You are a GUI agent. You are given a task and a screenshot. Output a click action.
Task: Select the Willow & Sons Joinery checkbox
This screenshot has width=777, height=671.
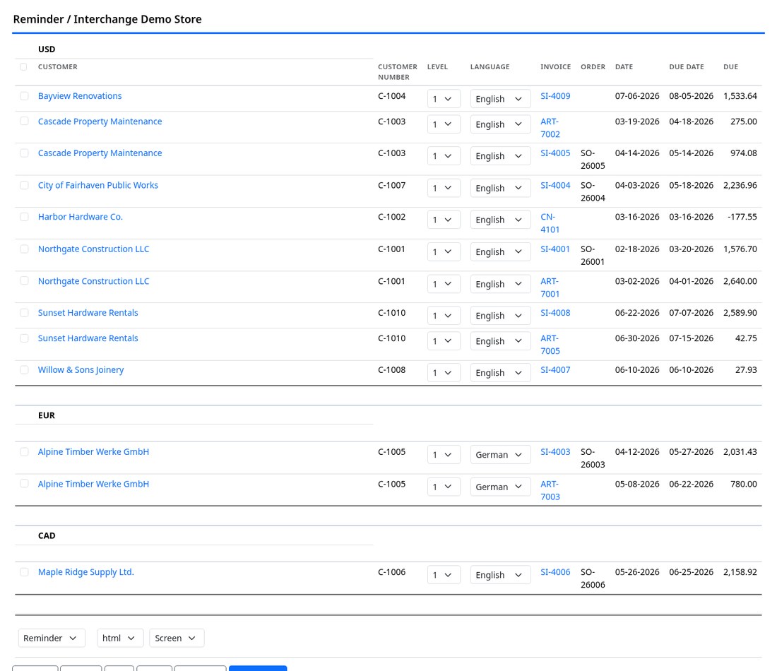tap(24, 370)
